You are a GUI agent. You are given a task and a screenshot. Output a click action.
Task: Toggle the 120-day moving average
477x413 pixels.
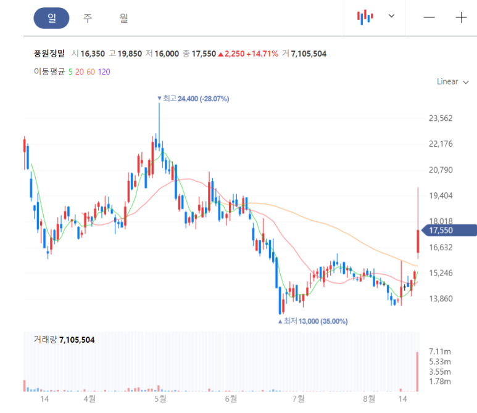(x=104, y=72)
